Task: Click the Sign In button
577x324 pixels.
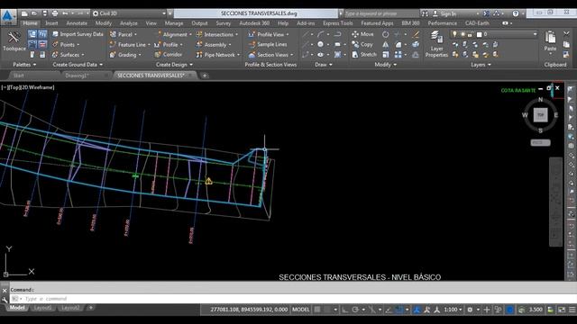Action: click(444, 13)
